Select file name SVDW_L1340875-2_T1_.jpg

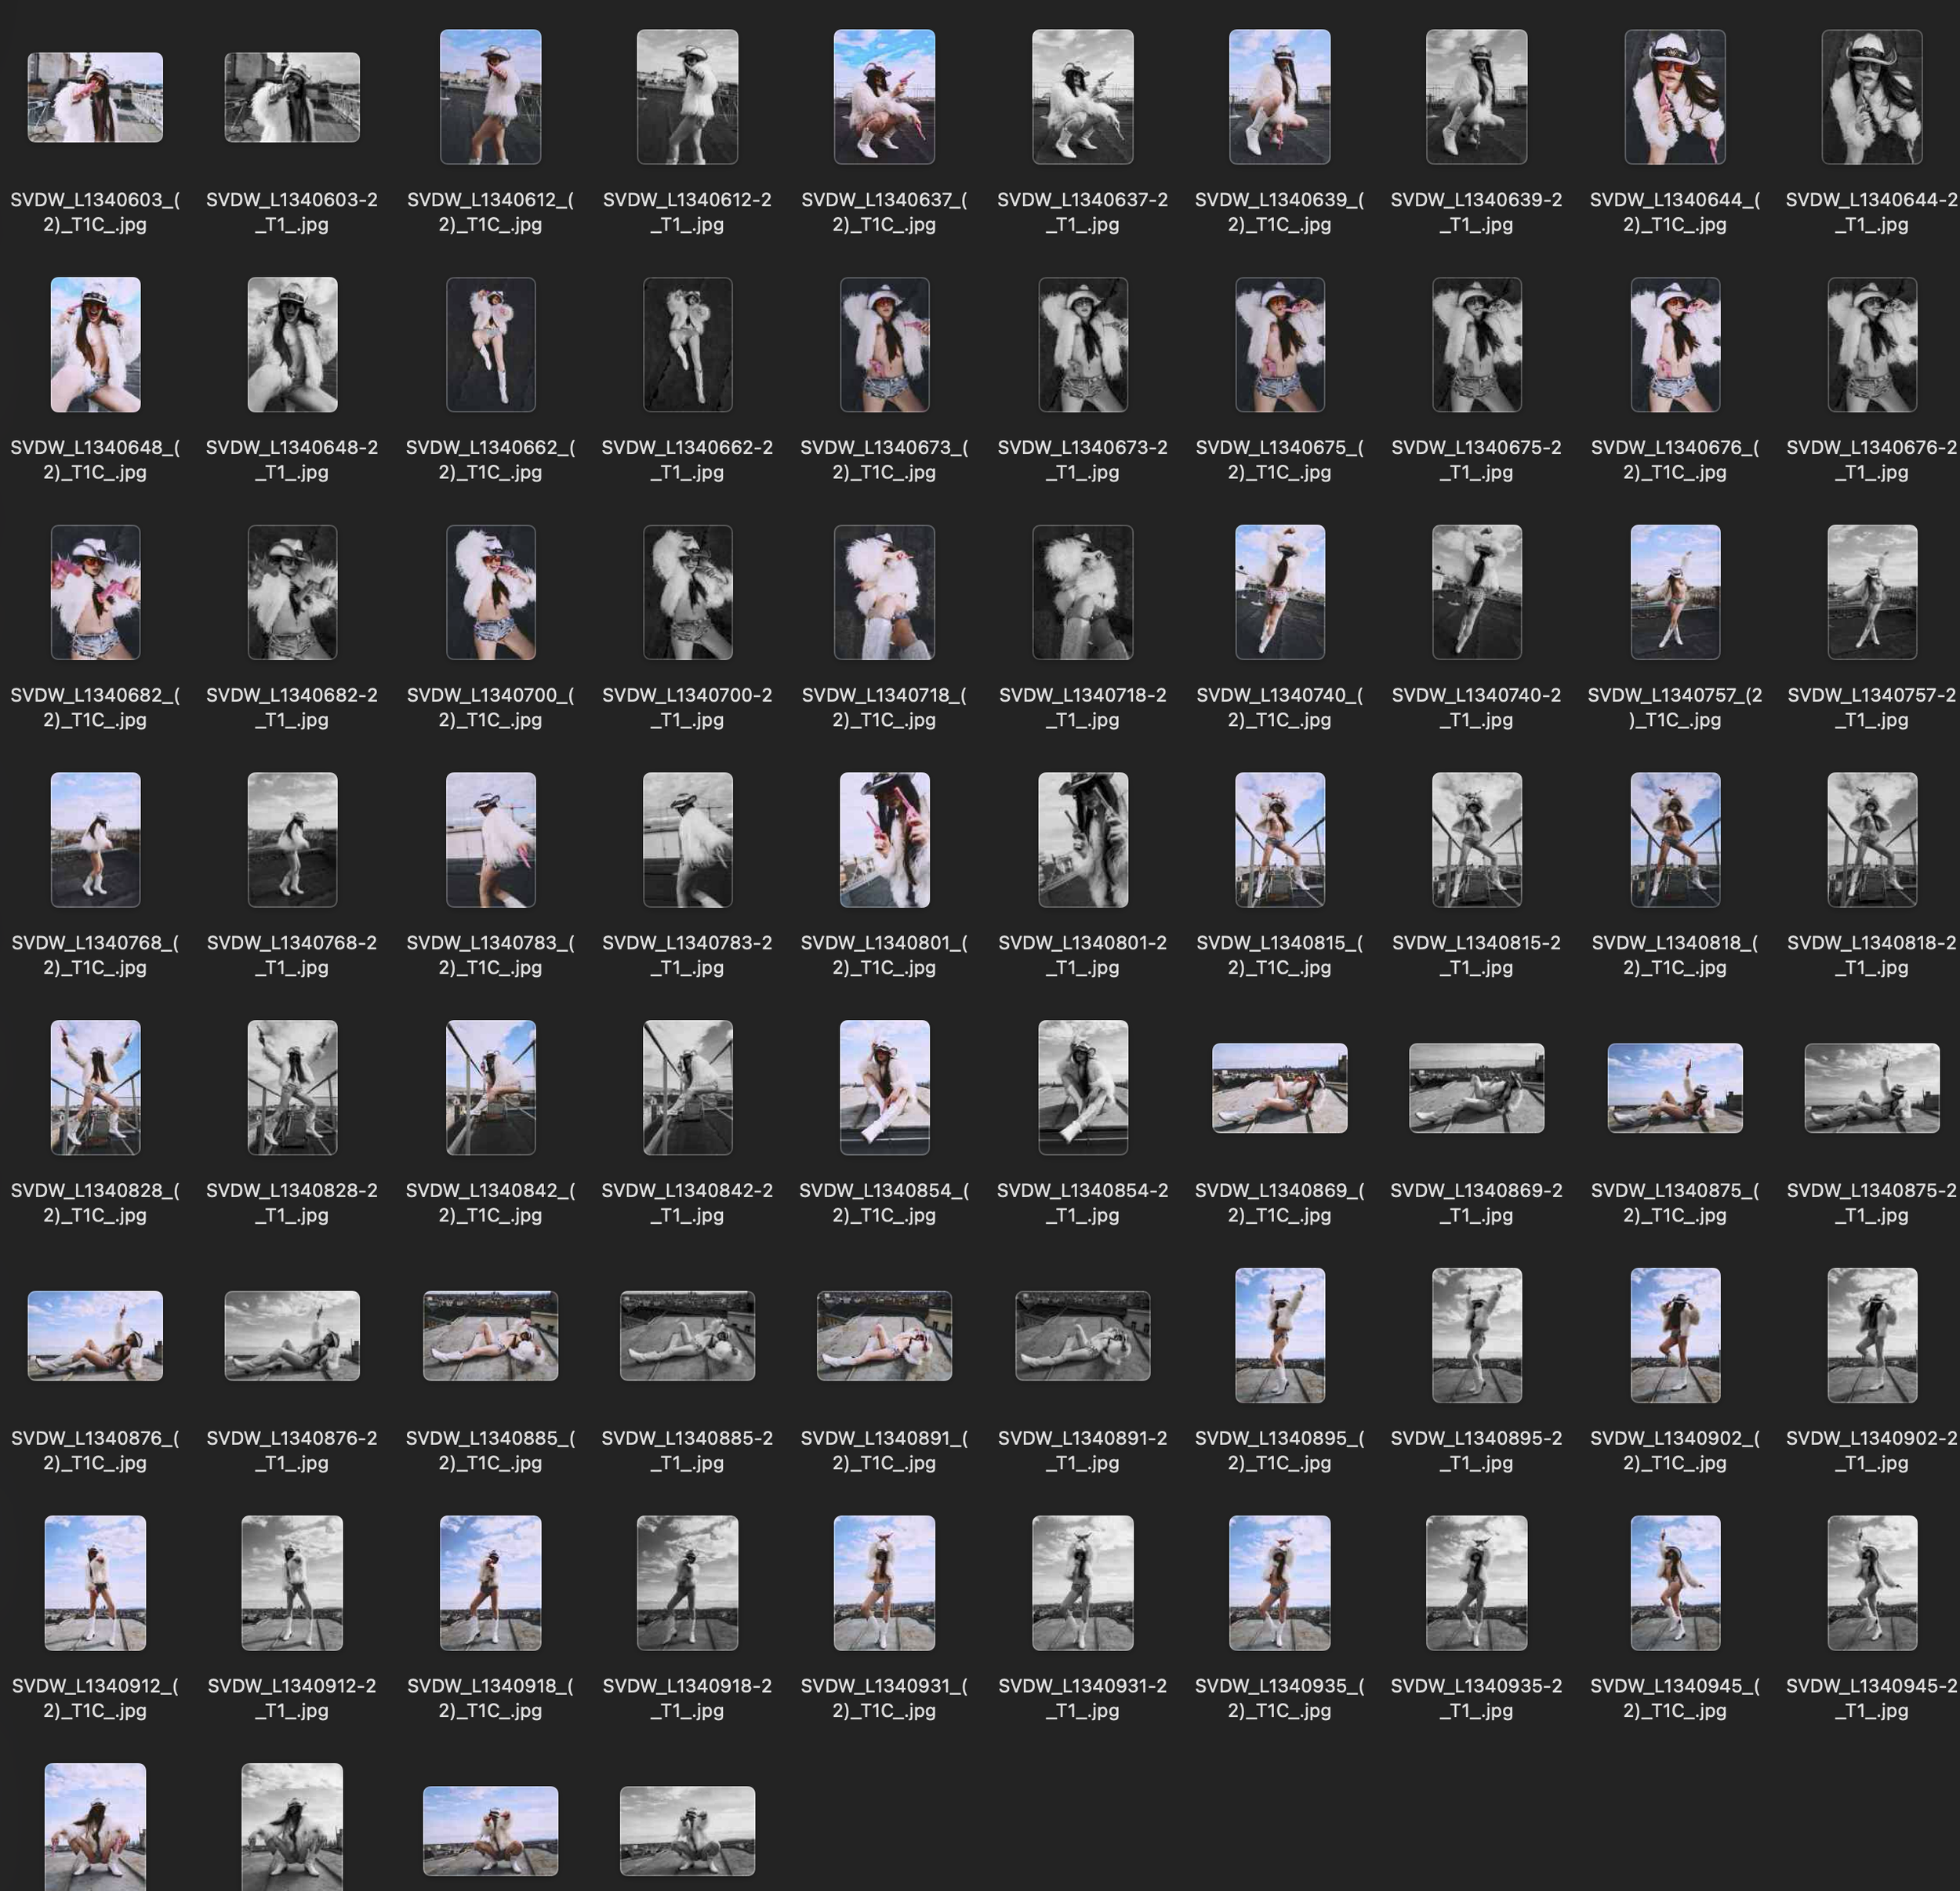point(1872,1202)
